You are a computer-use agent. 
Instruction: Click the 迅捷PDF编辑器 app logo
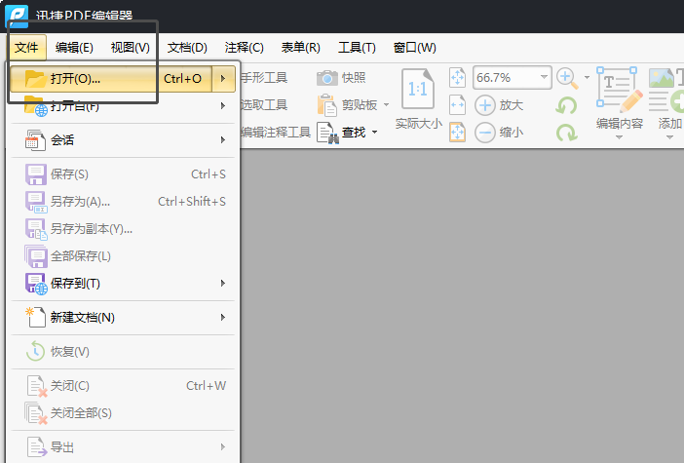pyautogui.click(x=17, y=17)
